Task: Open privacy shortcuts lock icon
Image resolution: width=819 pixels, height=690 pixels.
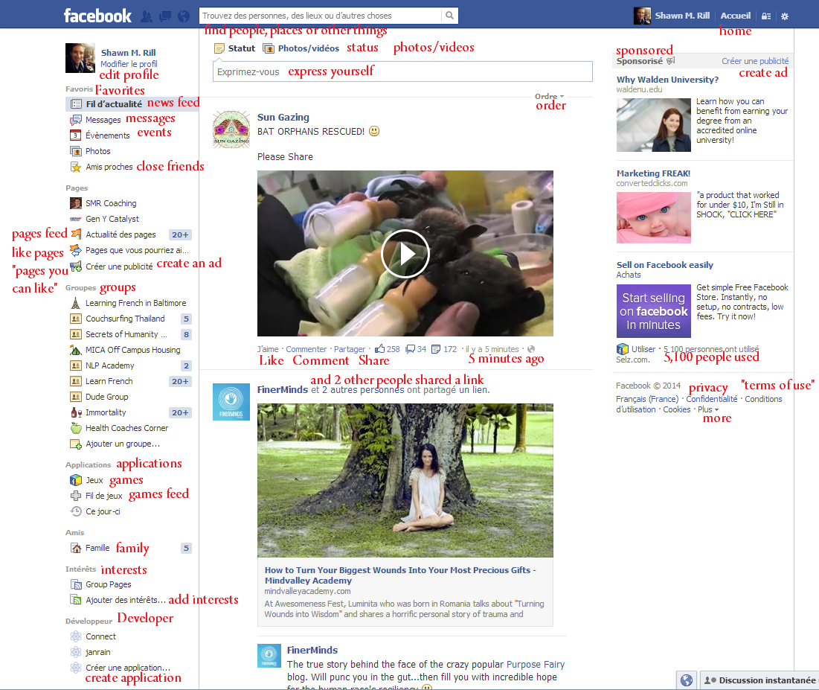Action: [x=766, y=16]
